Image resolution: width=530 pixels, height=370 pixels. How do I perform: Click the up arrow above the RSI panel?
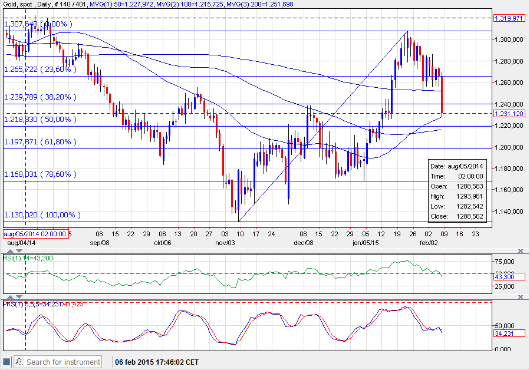pos(11,251)
